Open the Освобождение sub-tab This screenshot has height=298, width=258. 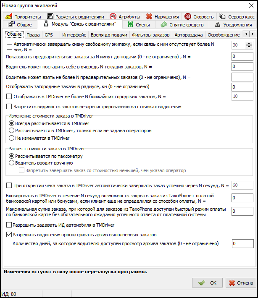coord(224,35)
